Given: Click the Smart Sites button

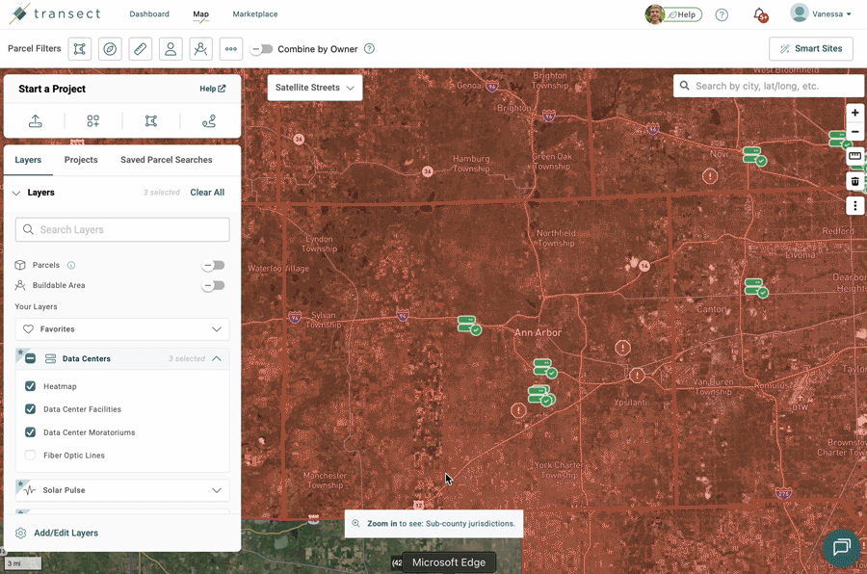Looking at the screenshot, I should pyautogui.click(x=810, y=49).
